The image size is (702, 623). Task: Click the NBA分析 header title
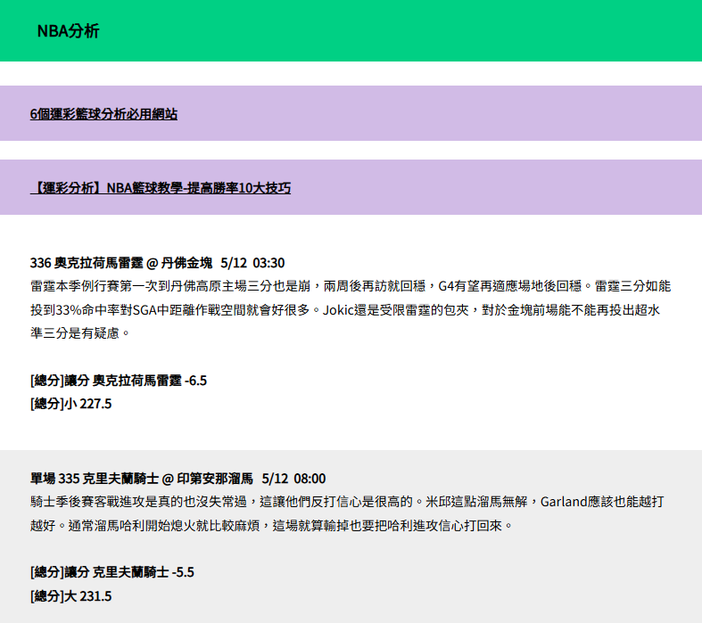coord(68,31)
